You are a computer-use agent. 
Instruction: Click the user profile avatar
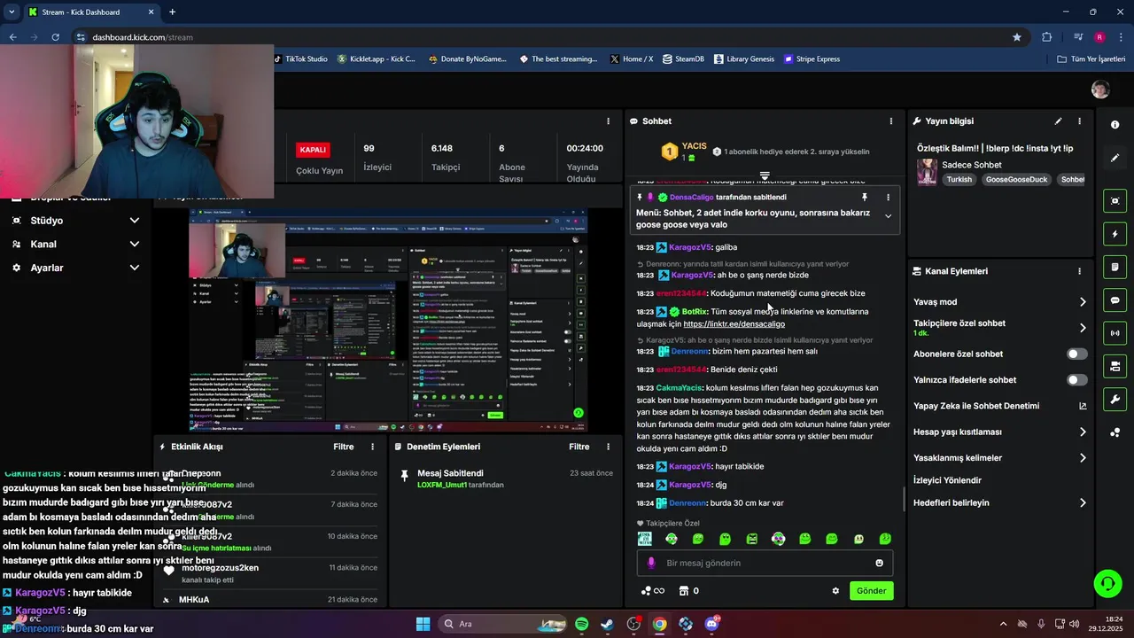pos(1100,89)
